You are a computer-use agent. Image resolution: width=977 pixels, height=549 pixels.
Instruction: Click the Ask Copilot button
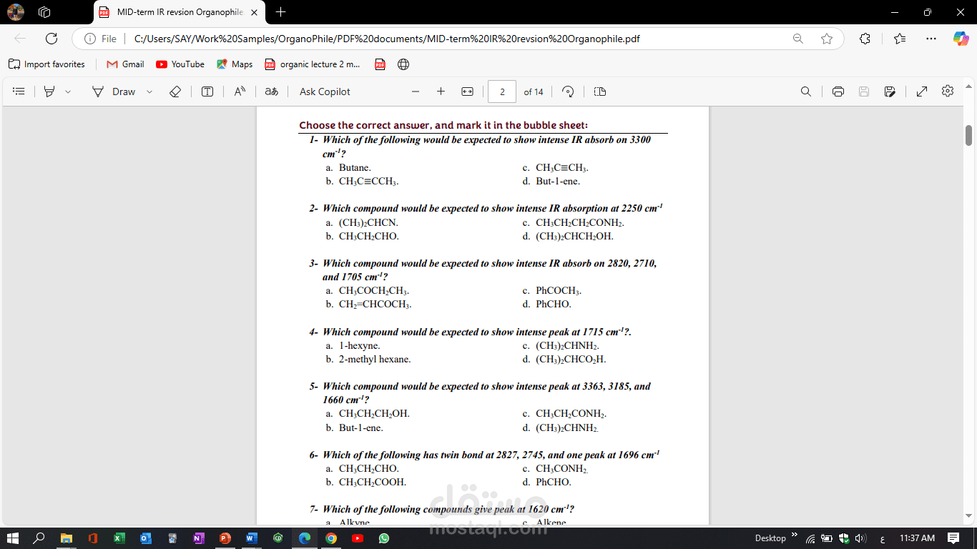325,91
